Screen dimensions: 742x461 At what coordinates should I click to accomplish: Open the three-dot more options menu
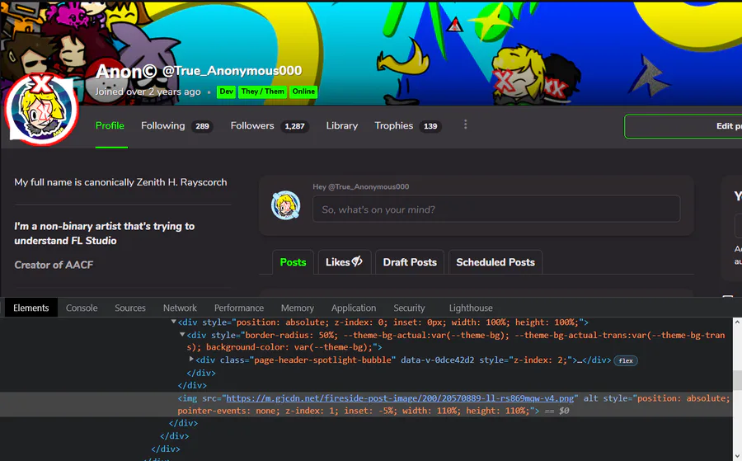pos(465,125)
